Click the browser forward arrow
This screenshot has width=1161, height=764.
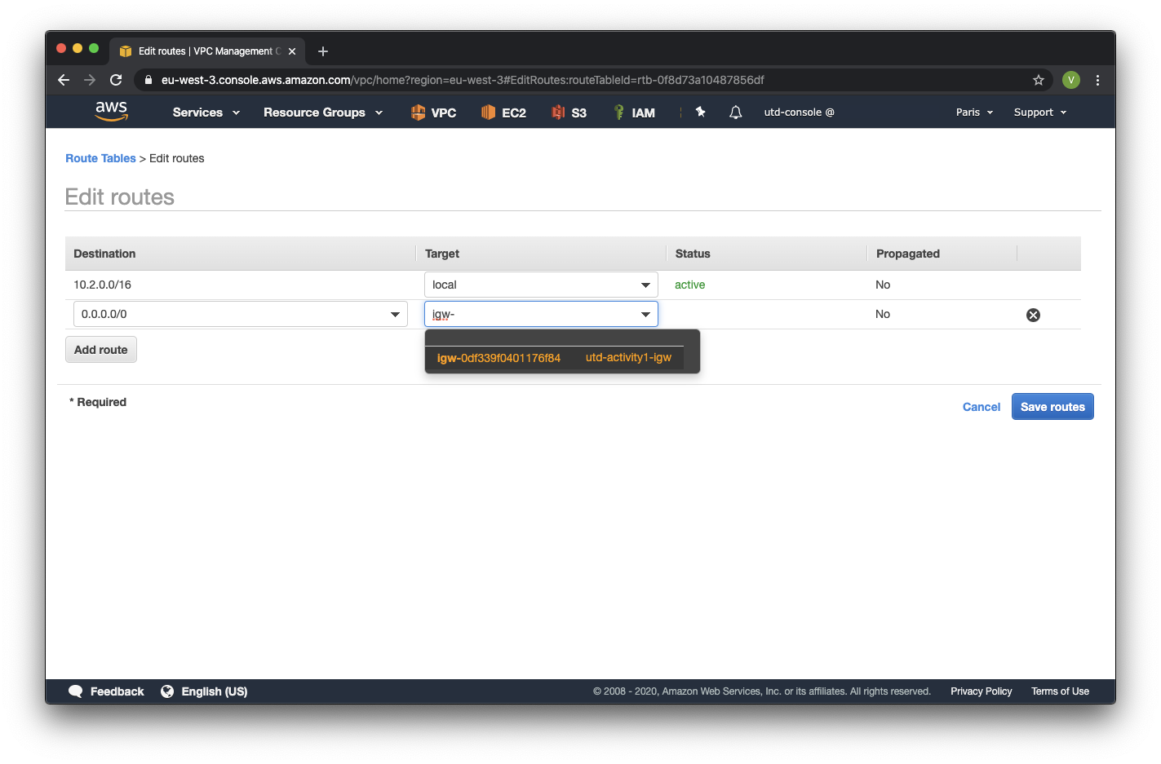90,80
